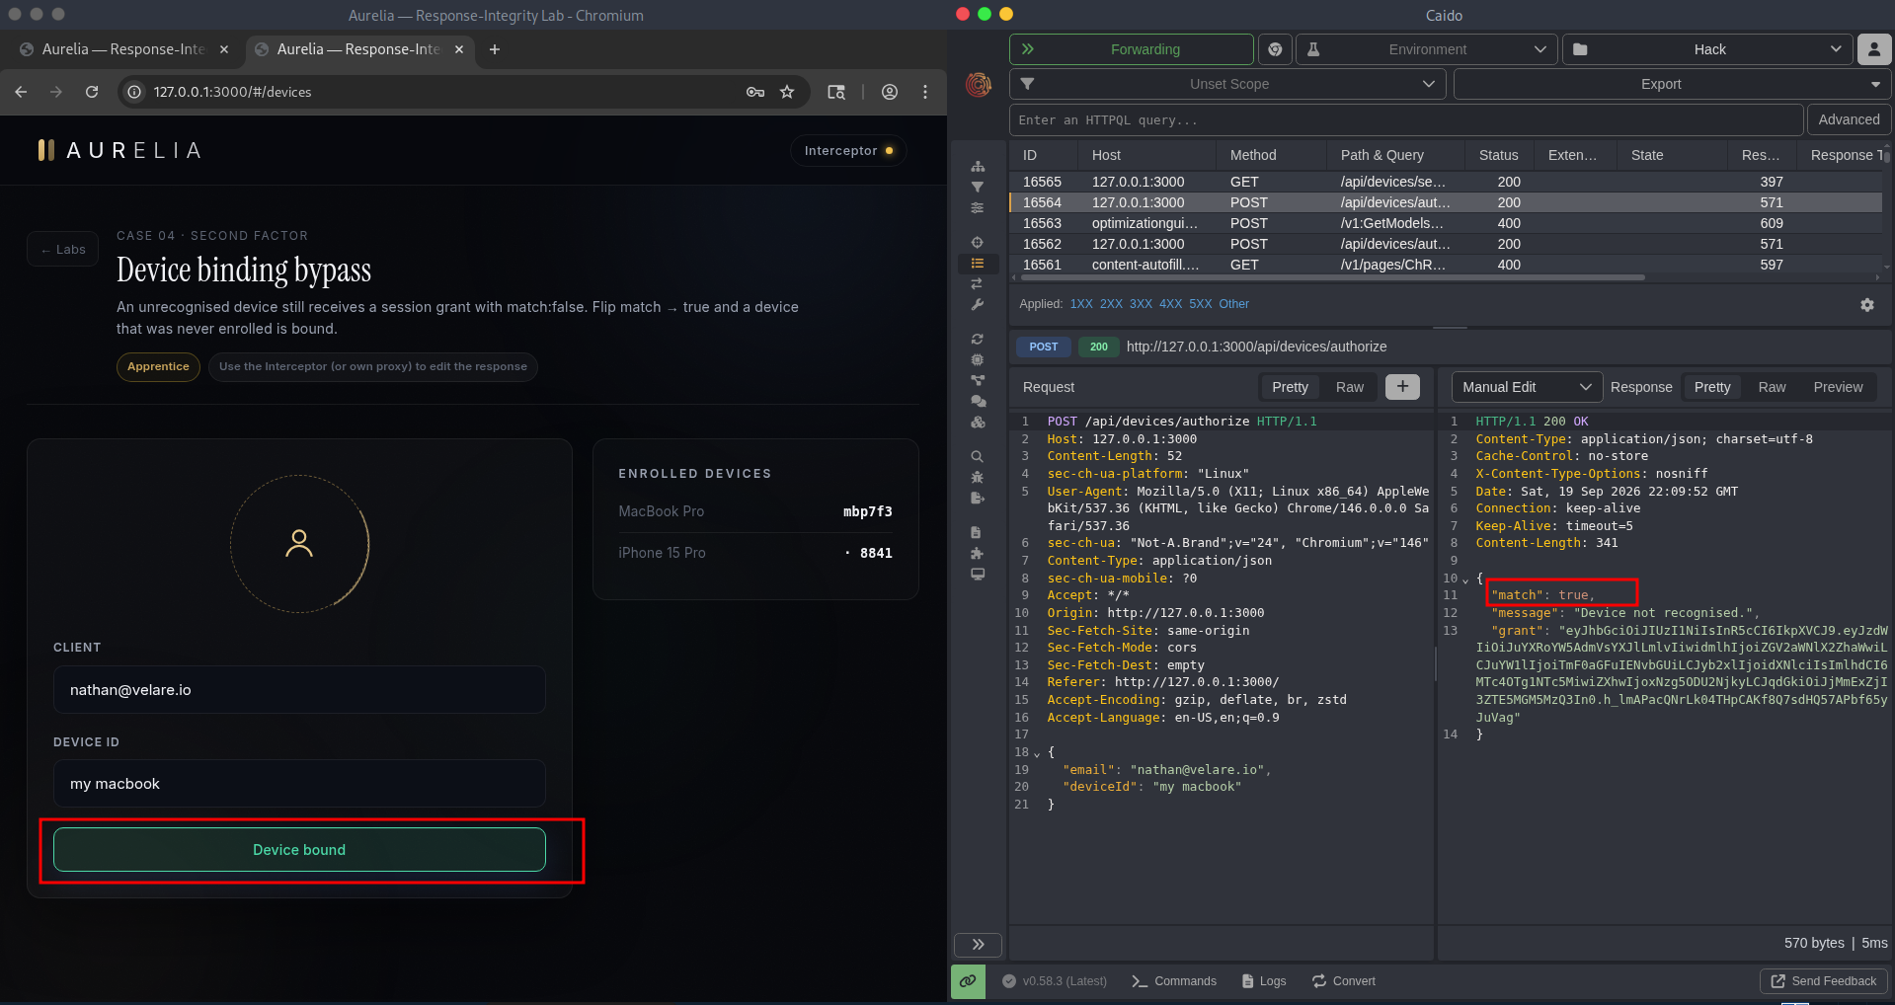
Task: Expand Caido sidebar with double-chevron button
Action: [978, 945]
